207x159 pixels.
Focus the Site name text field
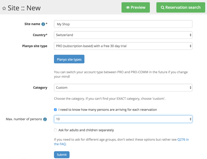[x=123, y=24]
